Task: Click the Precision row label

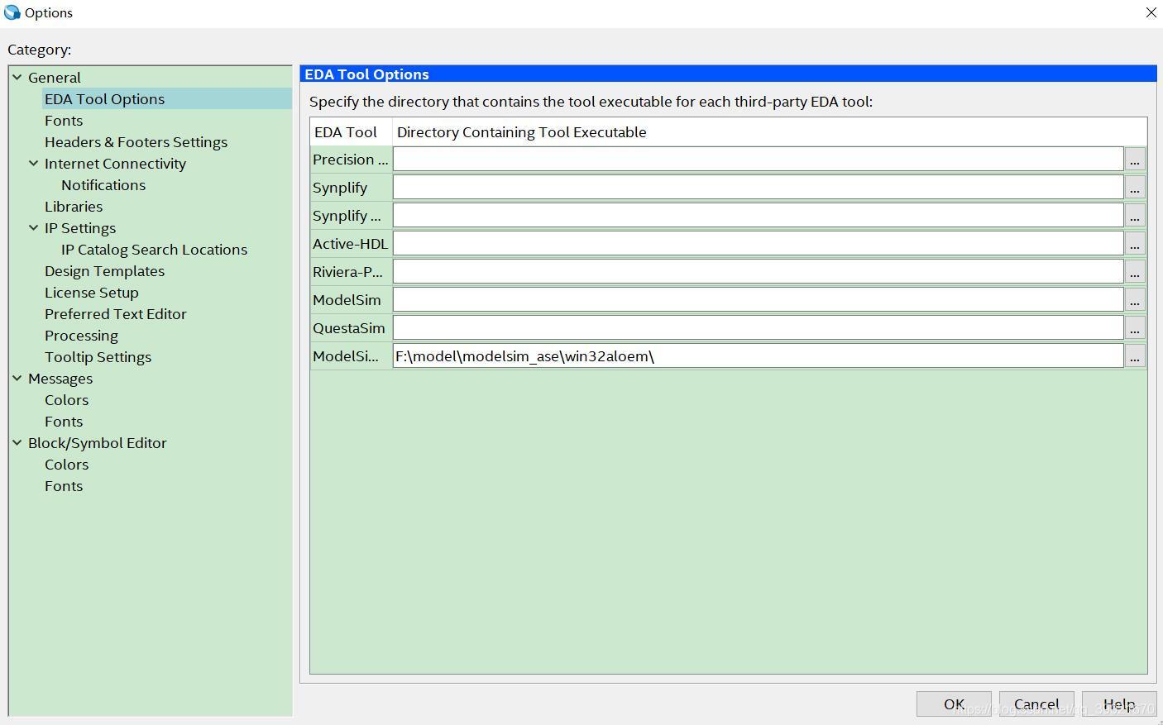Action: click(x=351, y=159)
